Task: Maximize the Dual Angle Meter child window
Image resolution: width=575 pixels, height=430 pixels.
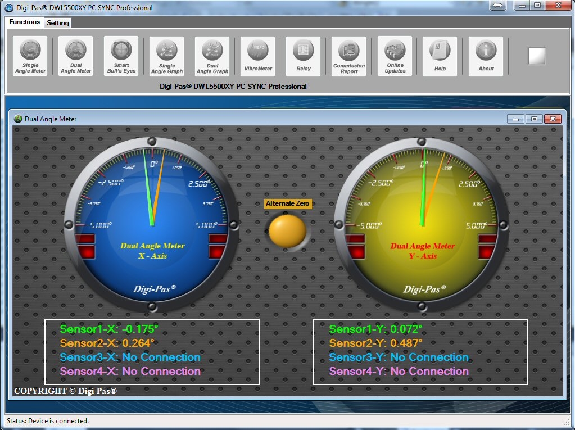Action: (534, 119)
